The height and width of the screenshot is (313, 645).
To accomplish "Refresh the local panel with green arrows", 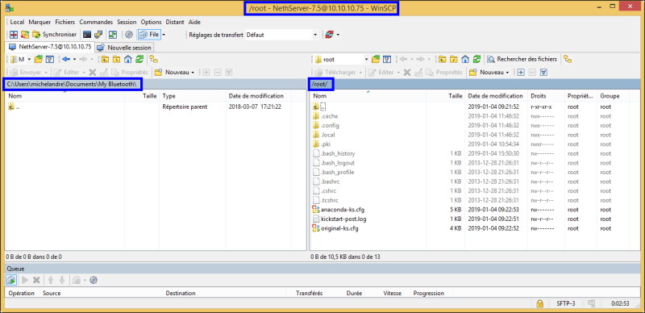I will [139, 60].
